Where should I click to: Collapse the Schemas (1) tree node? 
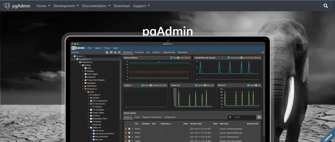[83, 89]
